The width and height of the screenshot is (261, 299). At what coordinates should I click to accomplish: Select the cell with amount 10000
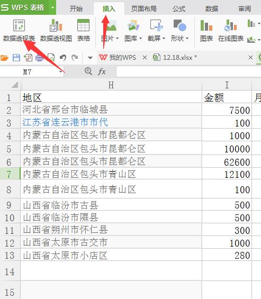coord(227,149)
